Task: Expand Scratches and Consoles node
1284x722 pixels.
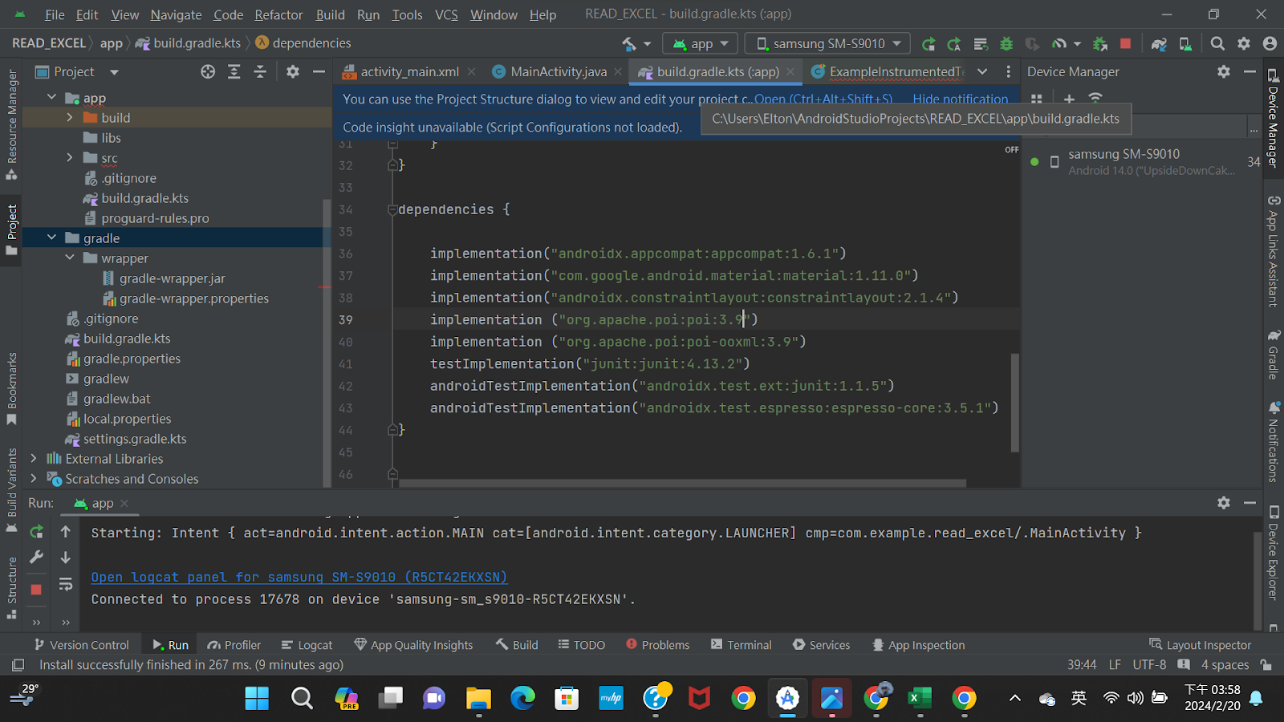Action: 34,479
